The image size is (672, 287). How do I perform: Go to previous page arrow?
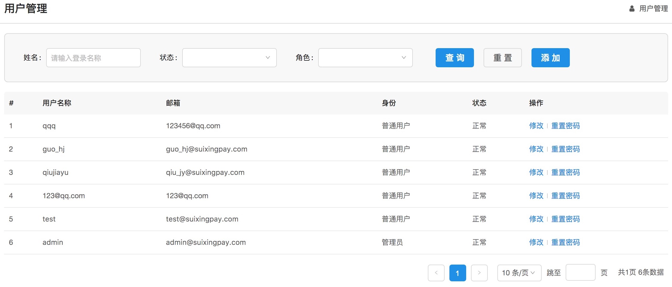pos(436,273)
